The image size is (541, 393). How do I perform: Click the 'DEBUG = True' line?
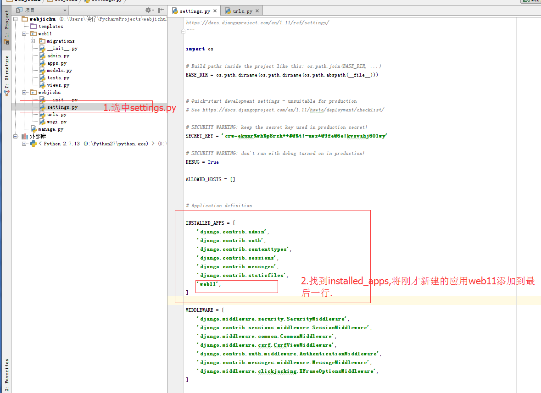click(x=202, y=162)
